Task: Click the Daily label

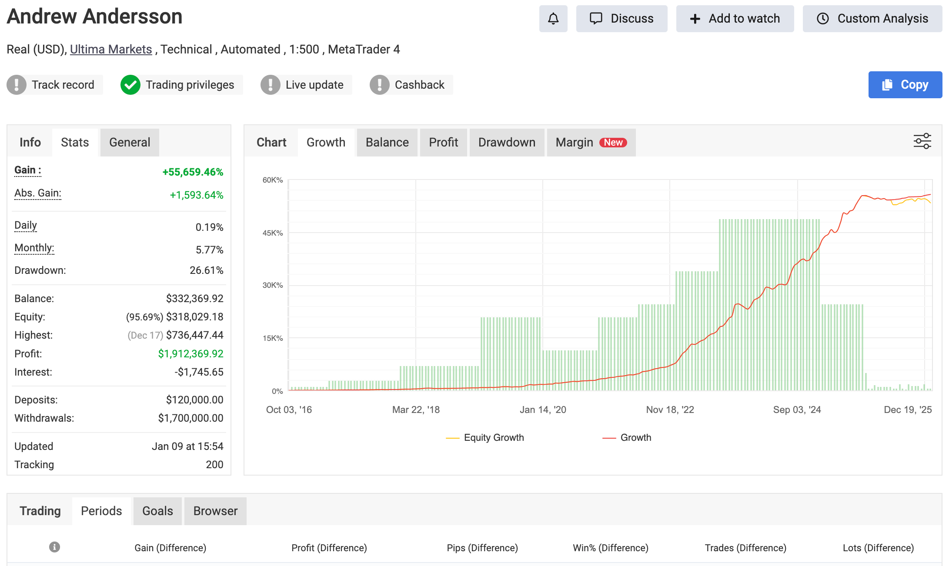Action: click(26, 225)
